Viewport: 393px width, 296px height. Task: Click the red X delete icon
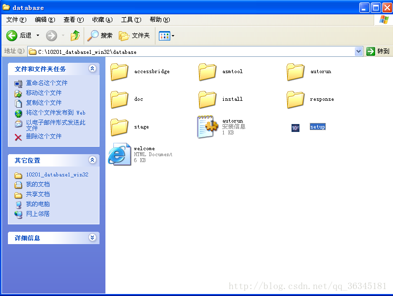coord(18,137)
